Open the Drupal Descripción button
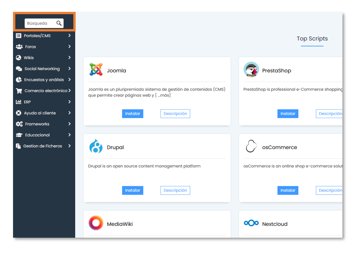362x258 pixels. click(175, 191)
